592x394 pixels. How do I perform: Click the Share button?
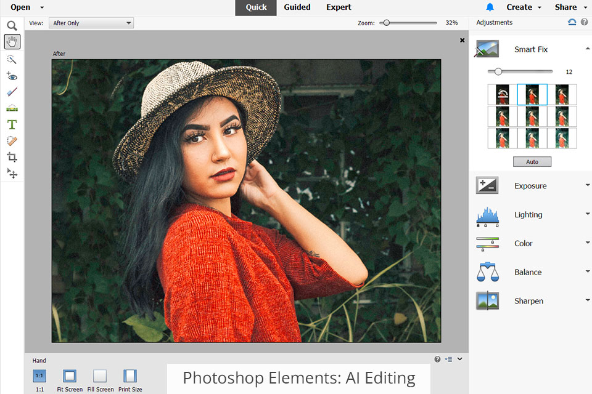565,7
